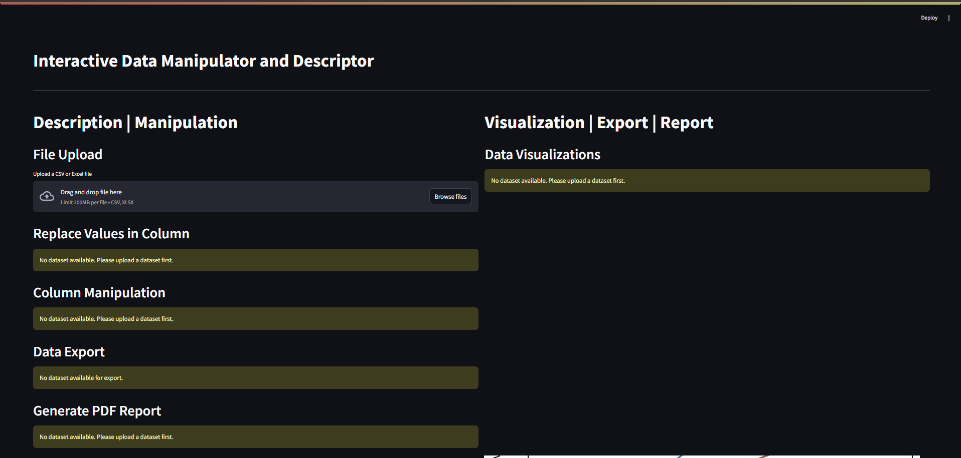Click the warning under Column Manipulation
This screenshot has height=458, width=961.
click(256, 319)
